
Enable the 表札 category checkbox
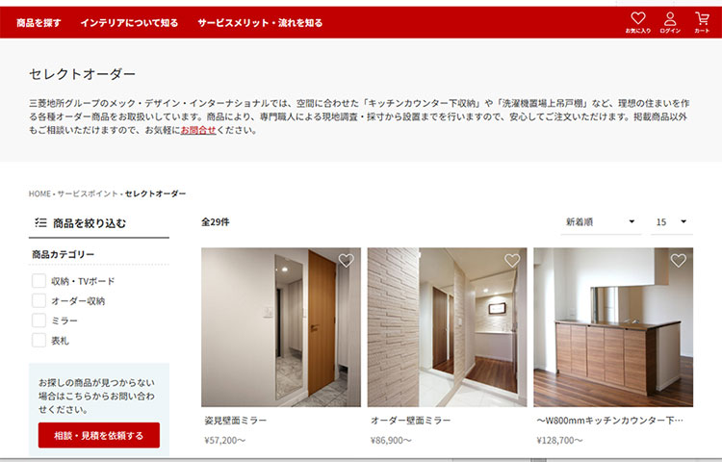click(39, 340)
